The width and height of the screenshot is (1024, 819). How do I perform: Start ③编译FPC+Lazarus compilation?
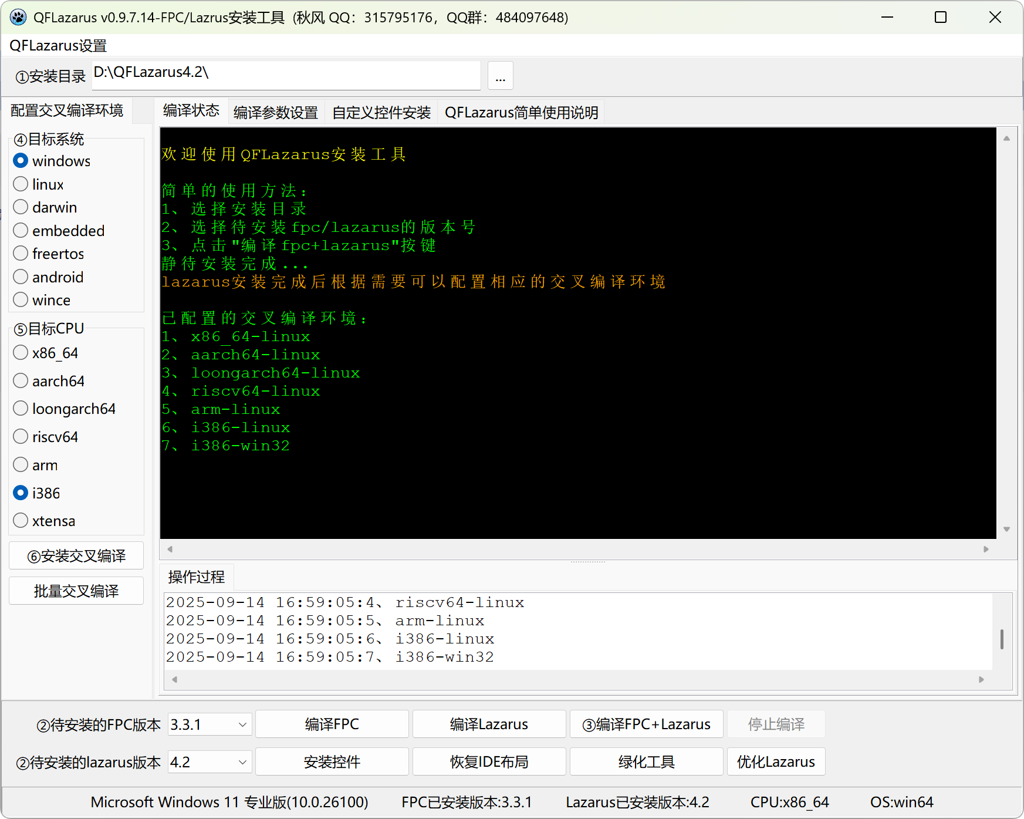click(646, 724)
